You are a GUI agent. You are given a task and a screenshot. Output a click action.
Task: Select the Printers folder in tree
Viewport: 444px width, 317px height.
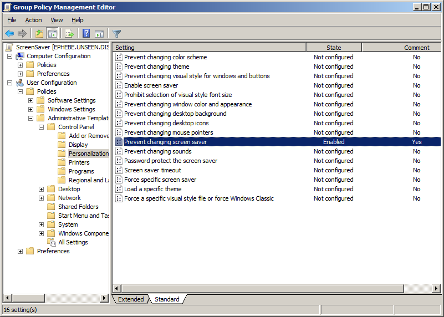pos(79,162)
